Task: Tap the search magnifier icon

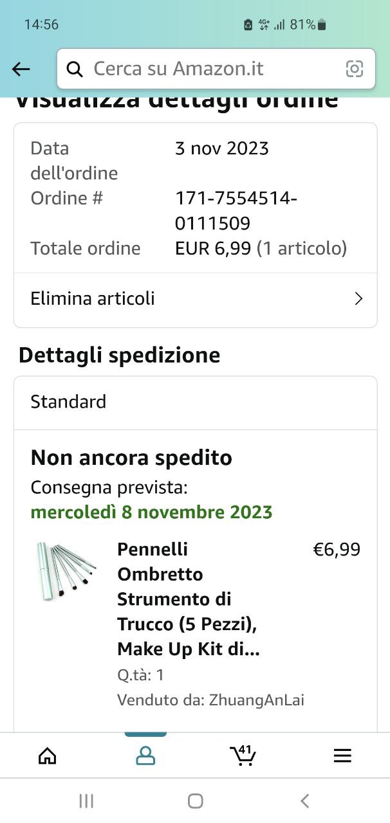Action: pyautogui.click(x=75, y=69)
